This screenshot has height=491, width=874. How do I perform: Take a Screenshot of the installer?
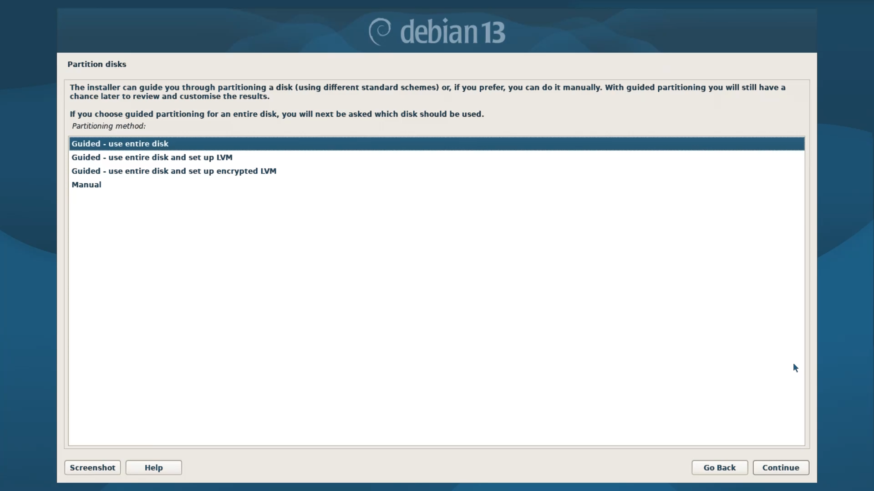[x=92, y=467]
